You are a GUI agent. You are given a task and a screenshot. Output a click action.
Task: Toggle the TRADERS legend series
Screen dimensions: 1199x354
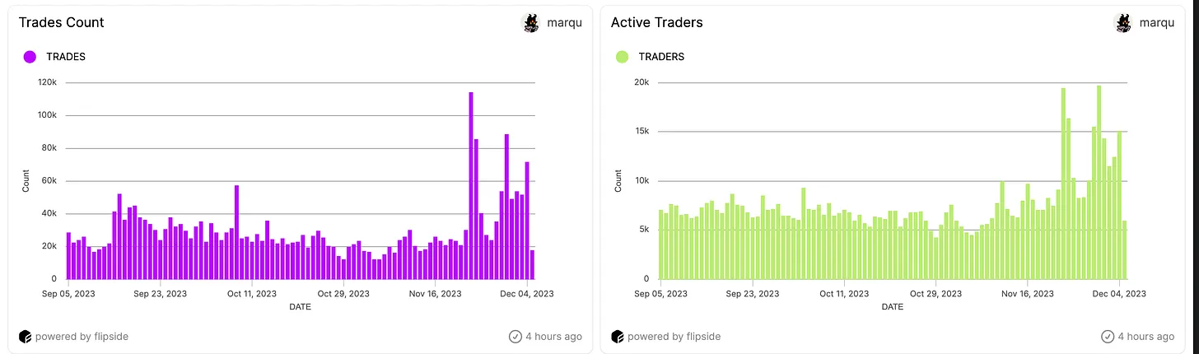click(661, 57)
